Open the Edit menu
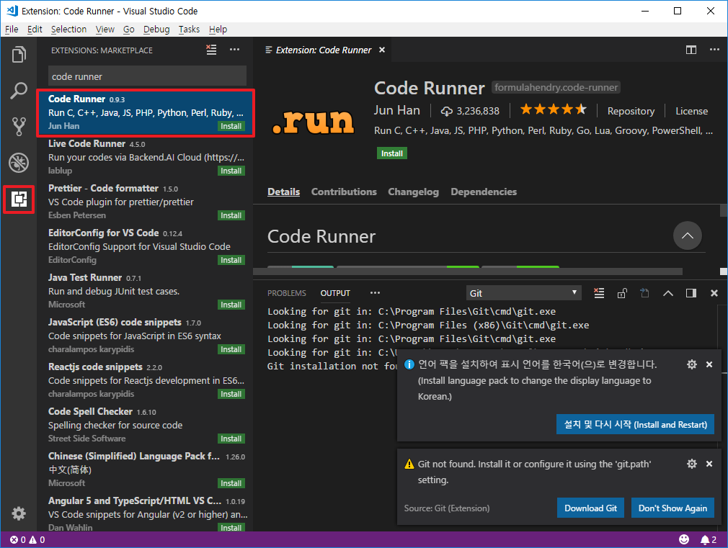Image resolution: width=728 pixels, height=548 pixels. [x=35, y=30]
